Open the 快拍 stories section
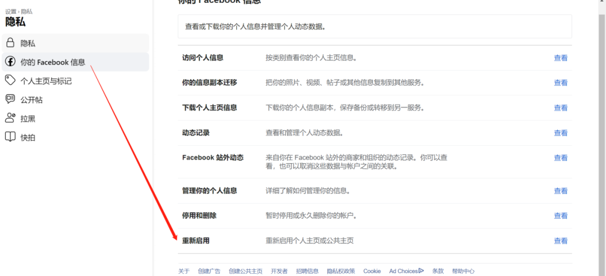This screenshot has height=276, width=606. pyautogui.click(x=75, y=137)
